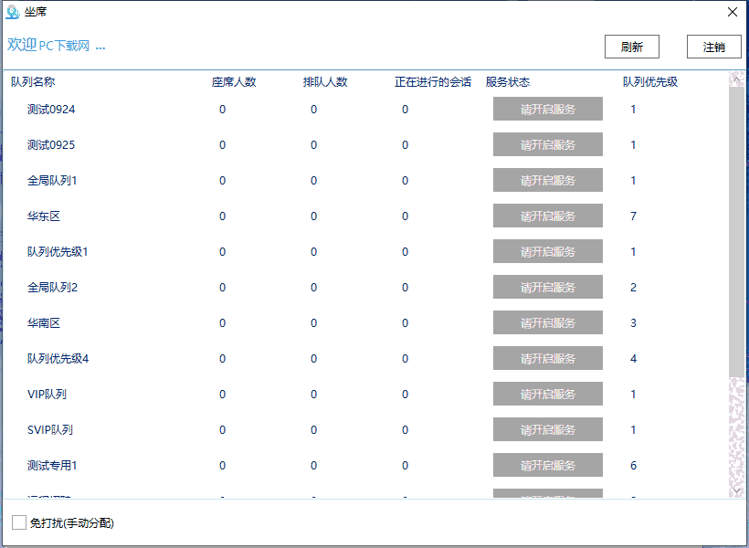Image resolution: width=749 pixels, height=548 pixels.
Task: Click the scrollbar up arrow
Action: (736, 79)
